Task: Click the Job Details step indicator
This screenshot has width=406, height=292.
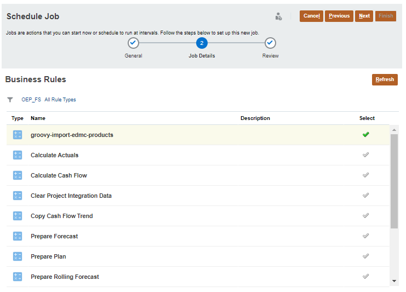Action: 202,43
